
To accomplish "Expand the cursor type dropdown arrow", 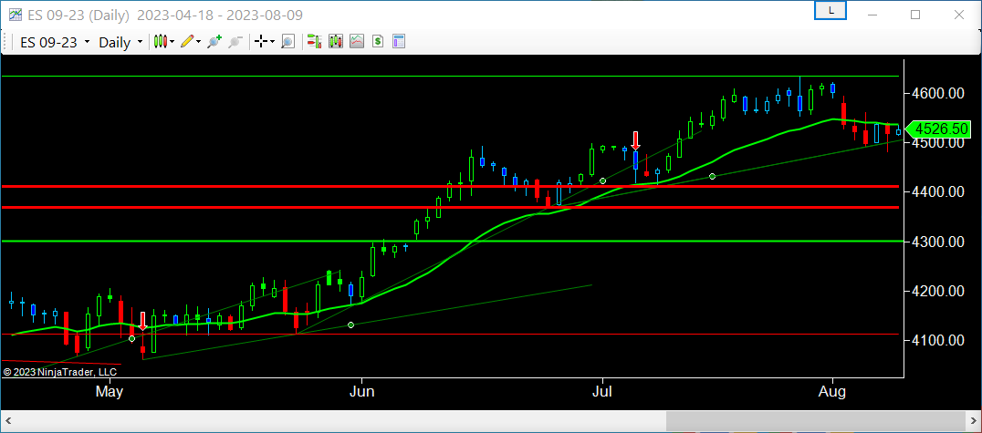I will click(x=273, y=42).
